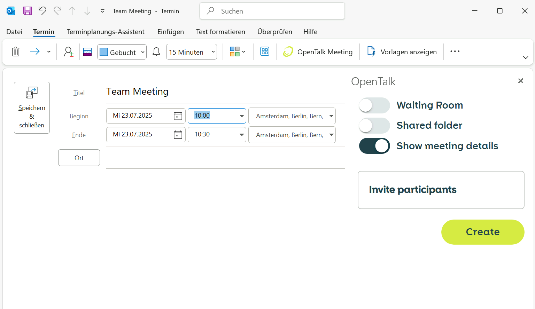Click Speichern & schließen button
Screen dimensions: 535x309
[32, 108]
